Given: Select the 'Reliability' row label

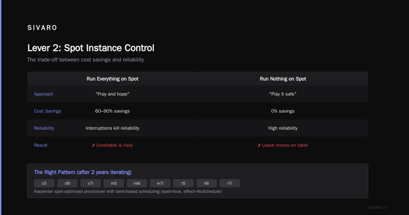Looking at the screenshot, I should [x=44, y=128].
